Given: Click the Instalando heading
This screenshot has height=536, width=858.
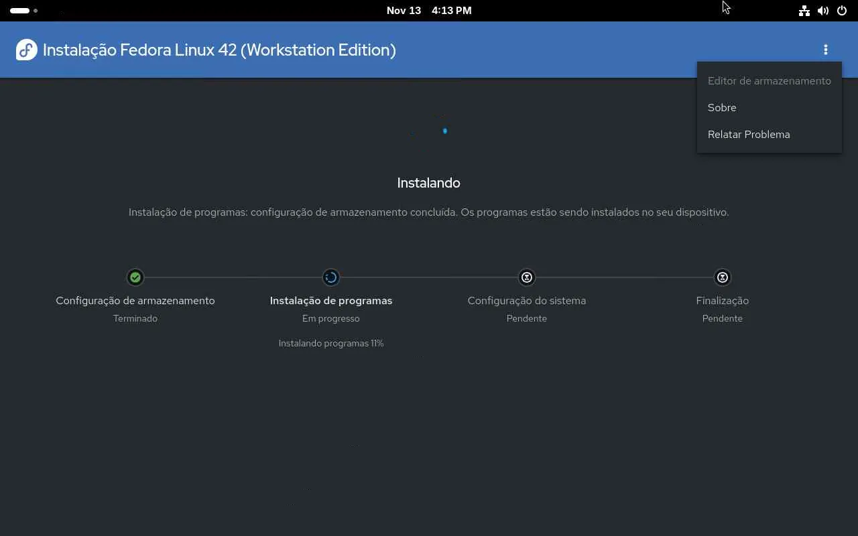Looking at the screenshot, I should 429,183.
